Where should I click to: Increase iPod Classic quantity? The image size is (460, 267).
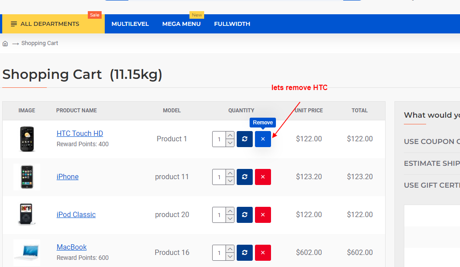point(230,211)
